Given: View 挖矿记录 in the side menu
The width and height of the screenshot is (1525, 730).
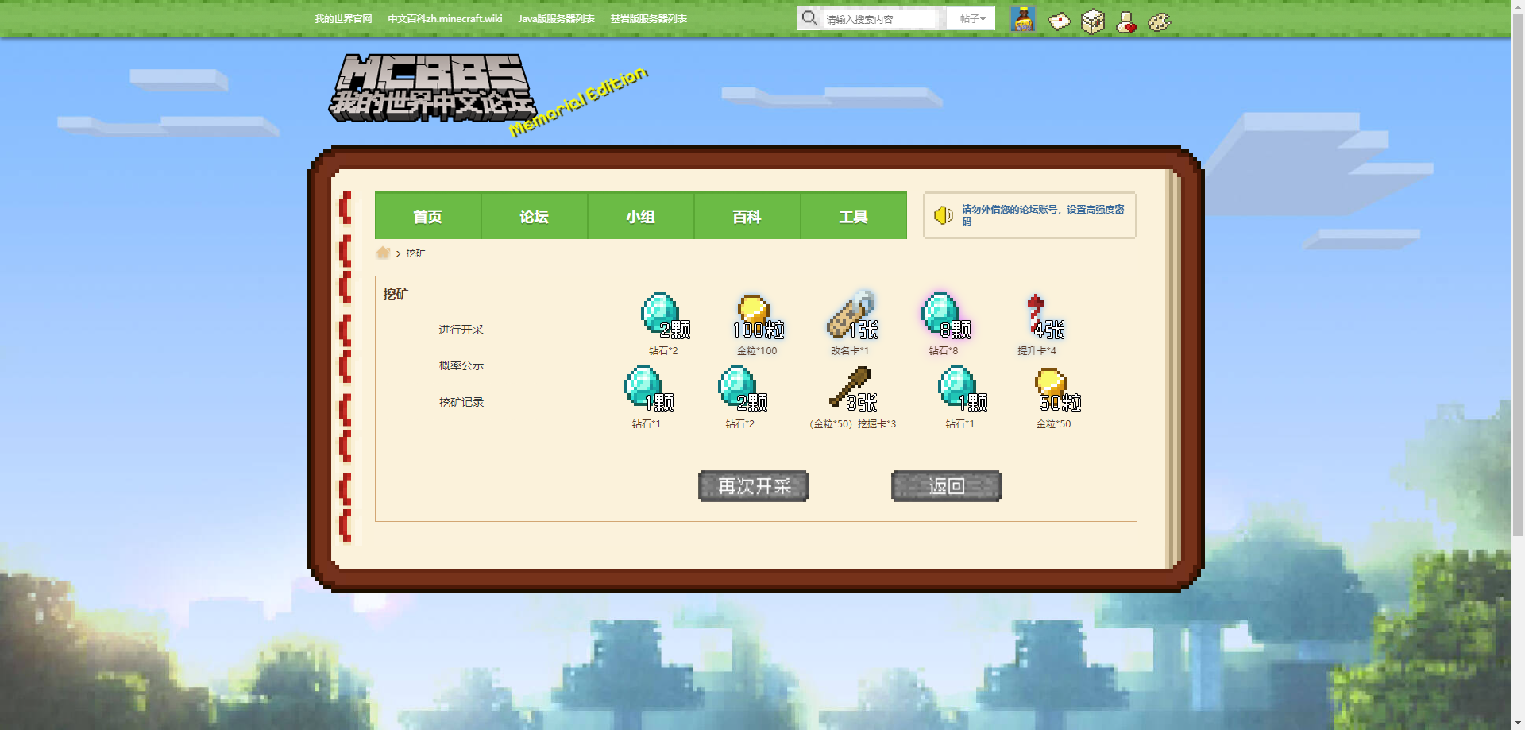Looking at the screenshot, I should click(461, 402).
